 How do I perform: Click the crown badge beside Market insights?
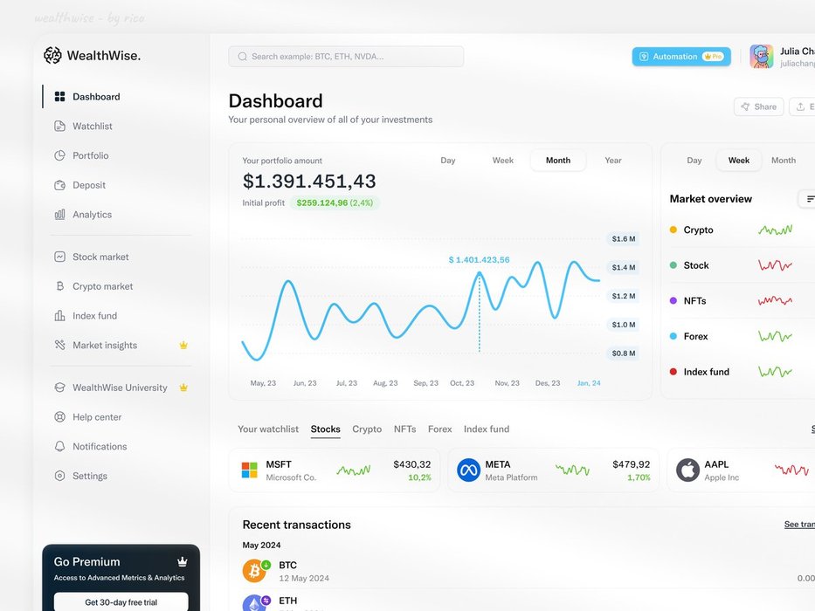point(183,345)
